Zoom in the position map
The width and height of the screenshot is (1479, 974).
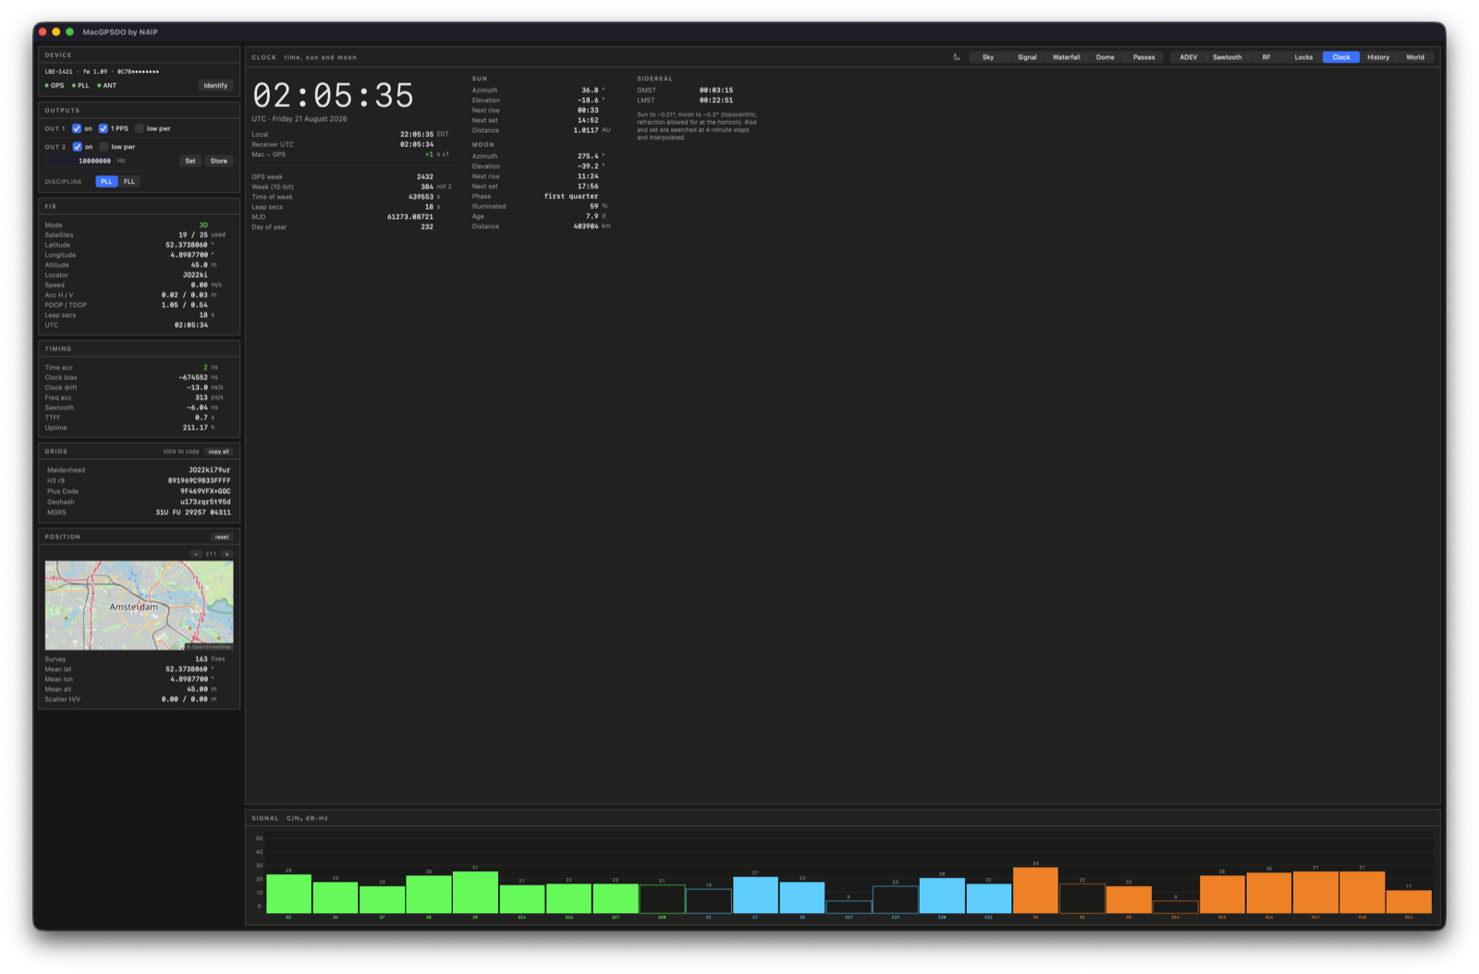click(x=226, y=554)
